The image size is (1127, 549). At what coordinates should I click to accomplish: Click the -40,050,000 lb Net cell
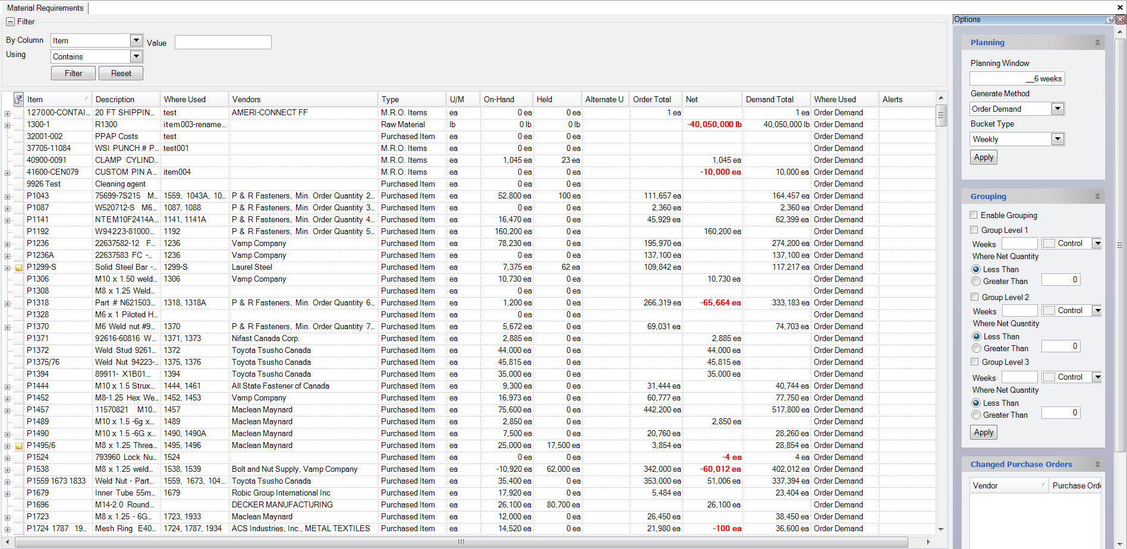click(x=713, y=125)
